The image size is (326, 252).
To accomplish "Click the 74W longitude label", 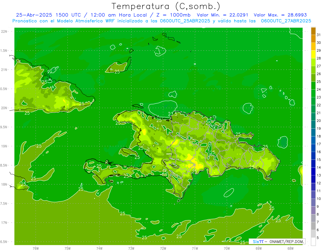I will pos(99,248).
